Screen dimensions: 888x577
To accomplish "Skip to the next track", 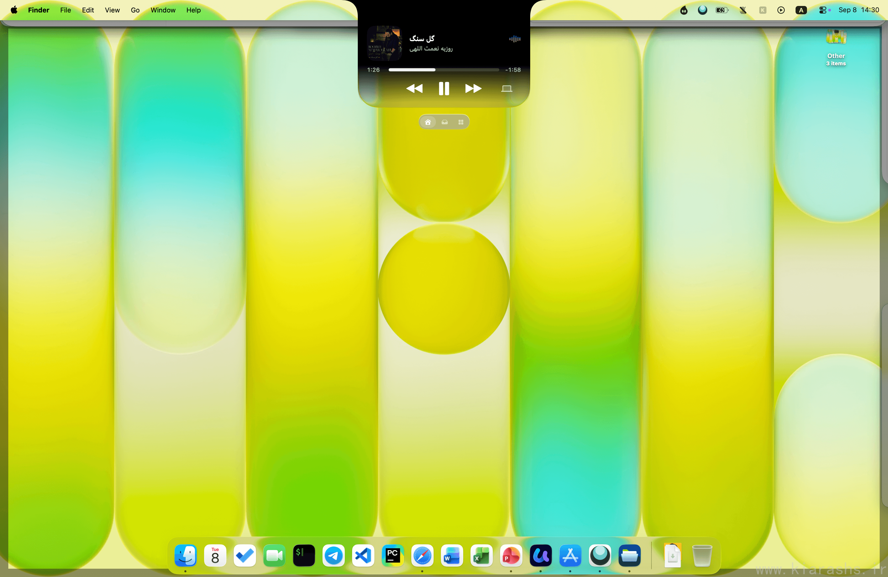I will [473, 88].
